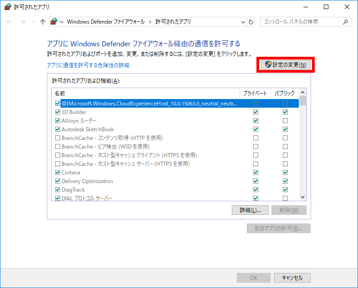Toggle AllJoyn ルーター enabled checkbox
The height and width of the screenshot is (288, 358).
(57, 121)
